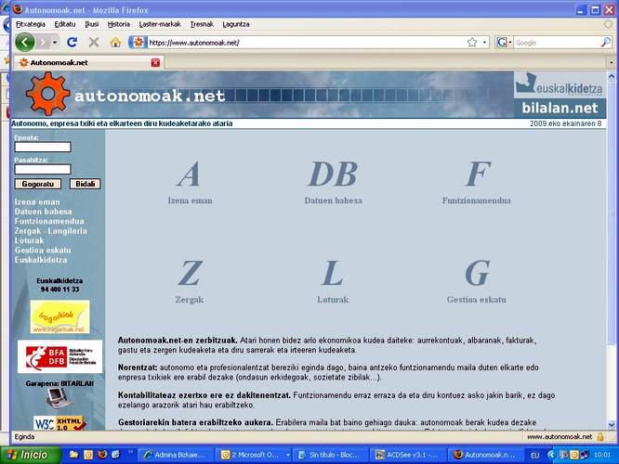This screenshot has height=464, width=619.
Task: Reload the page with the refresh icon
Action: click(72, 42)
